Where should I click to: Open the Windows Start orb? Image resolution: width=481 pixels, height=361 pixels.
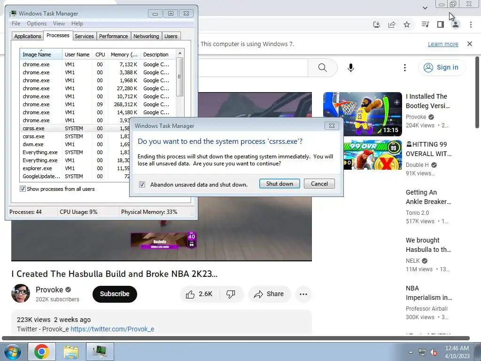[x=13, y=352]
